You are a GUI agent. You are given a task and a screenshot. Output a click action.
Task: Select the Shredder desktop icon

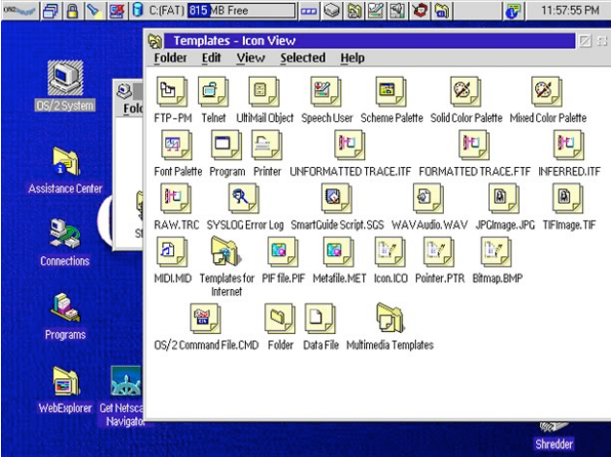554,428
